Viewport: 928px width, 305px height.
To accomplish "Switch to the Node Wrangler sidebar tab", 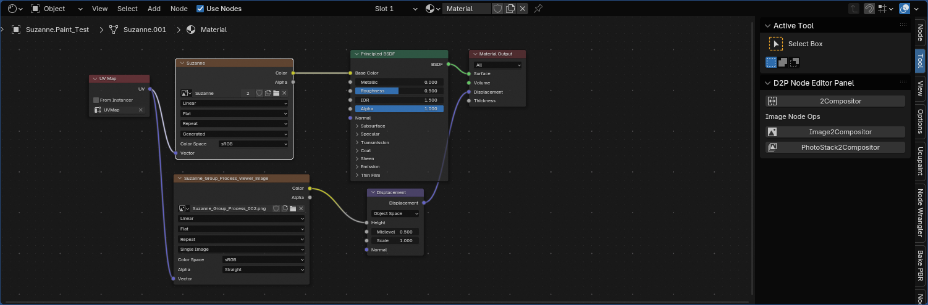I will (920, 213).
